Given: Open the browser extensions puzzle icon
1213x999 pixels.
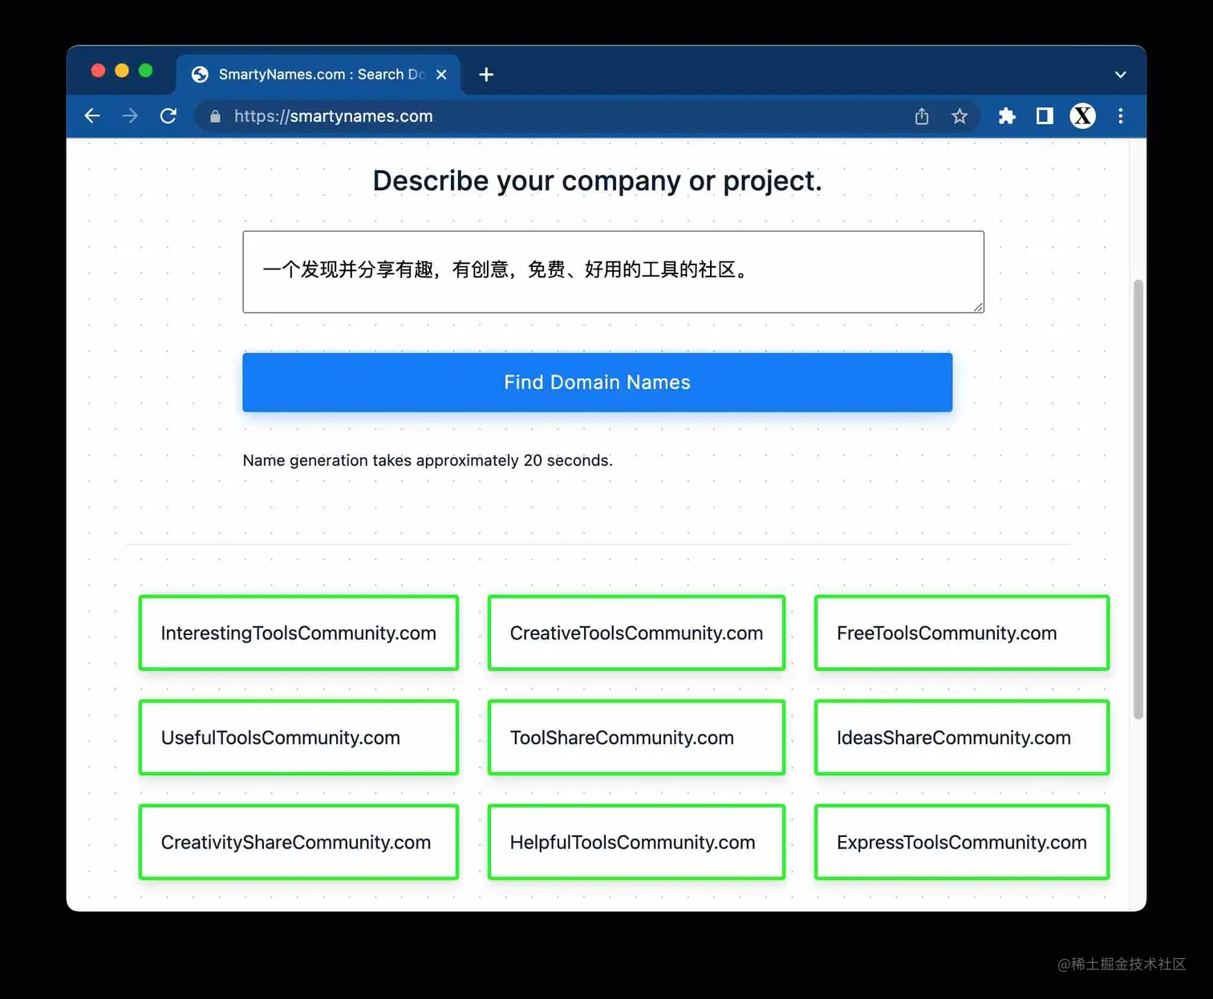Looking at the screenshot, I should click(1007, 116).
